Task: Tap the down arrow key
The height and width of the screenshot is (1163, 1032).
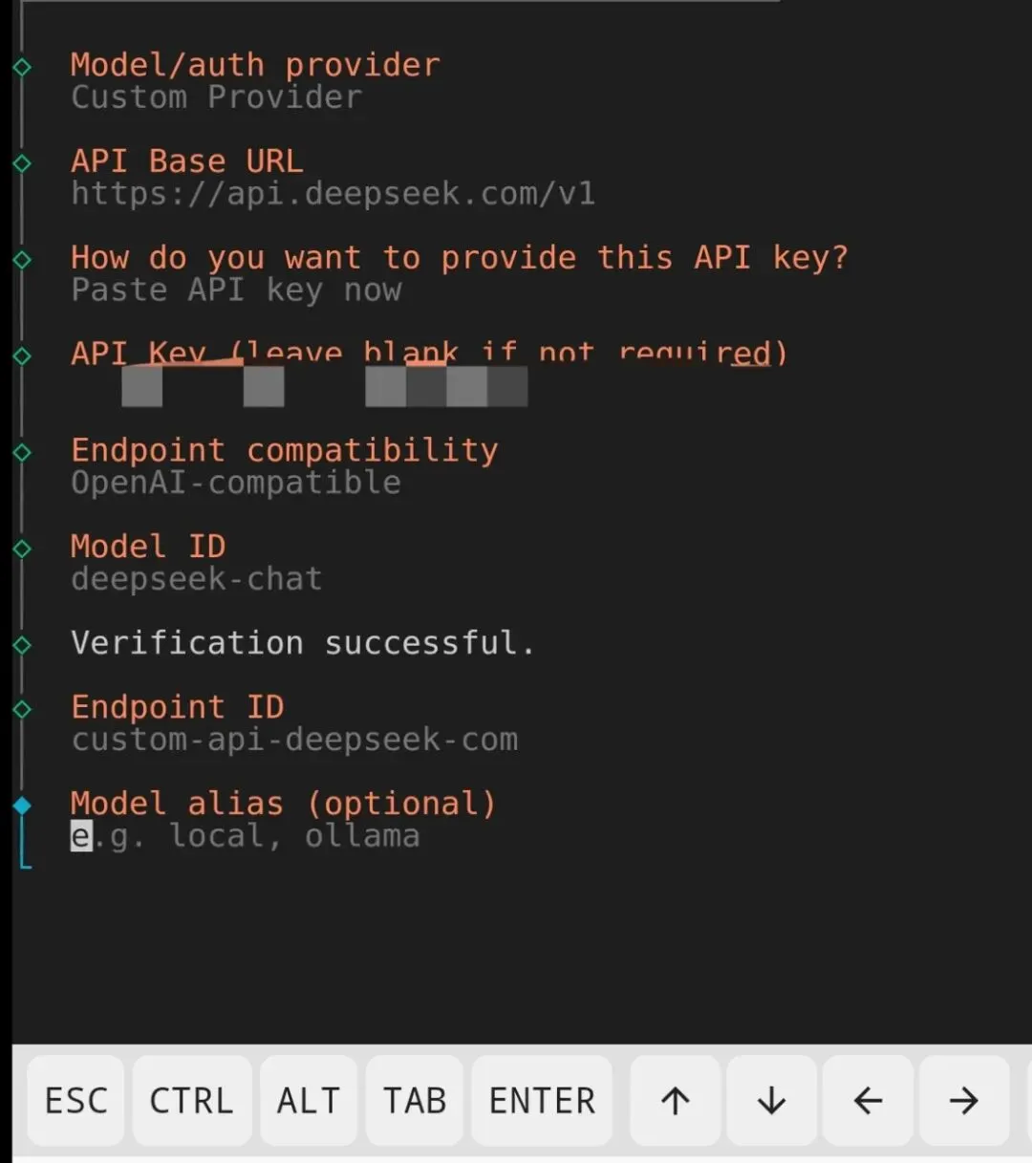Action: [771, 1100]
